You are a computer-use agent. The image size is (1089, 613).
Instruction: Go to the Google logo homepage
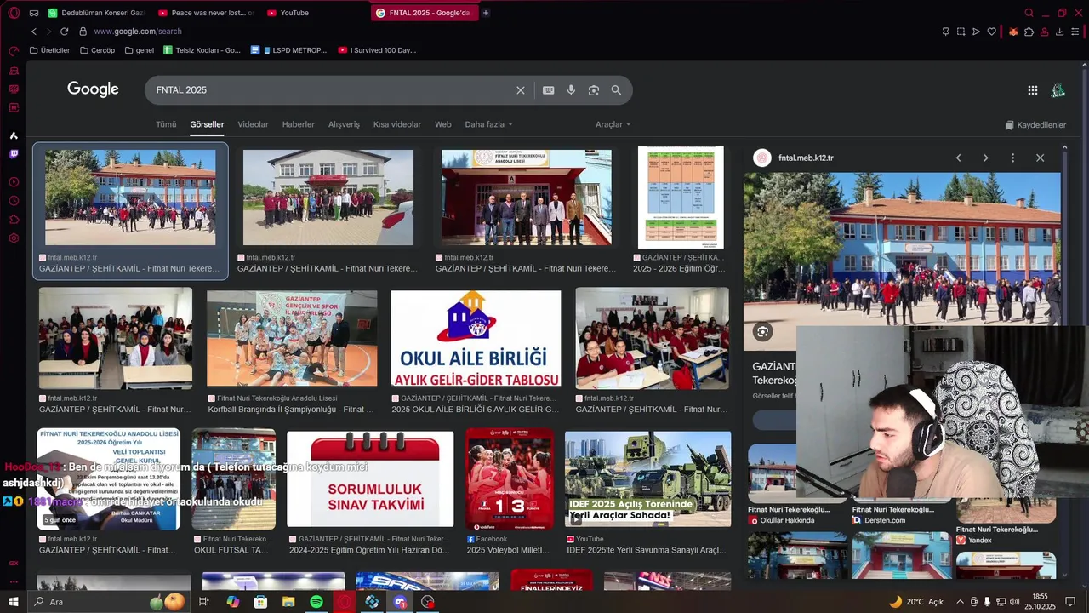(x=93, y=89)
